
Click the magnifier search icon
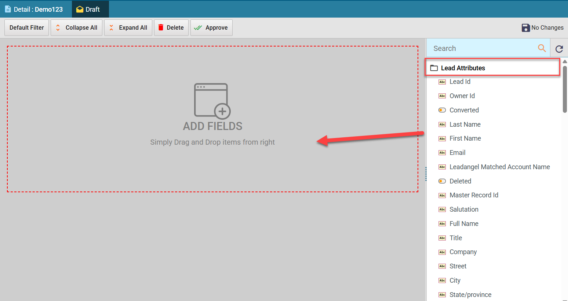(x=542, y=48)
